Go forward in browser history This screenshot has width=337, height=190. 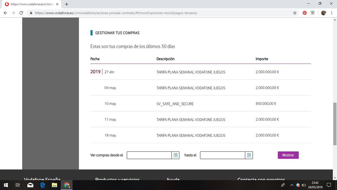pos(13,13)
